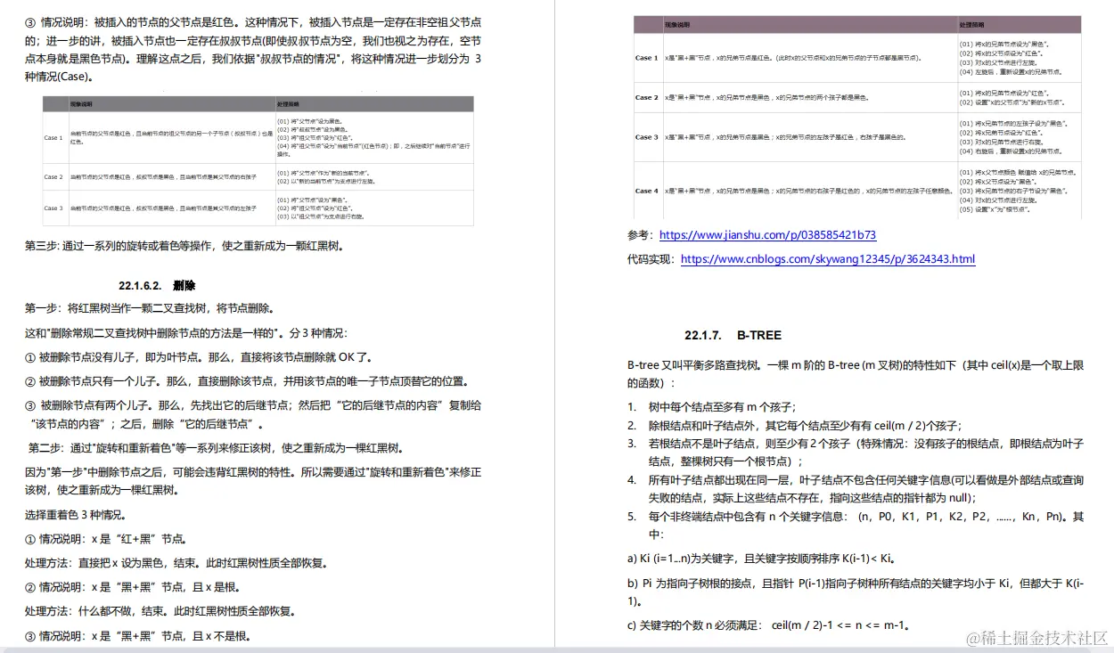Select the Case 1 row in the right table
This screenshot has width=1114, height=653.
point(646,58)
